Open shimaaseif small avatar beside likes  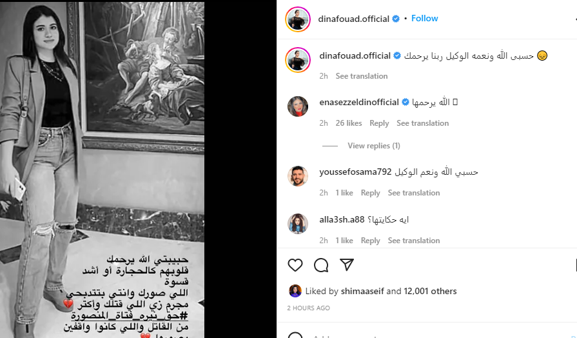295,291
